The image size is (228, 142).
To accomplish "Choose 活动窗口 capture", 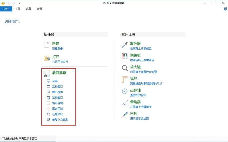I will (57, 87).
